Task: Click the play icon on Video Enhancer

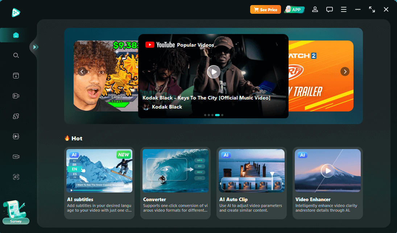Action: tap(328, 171)
